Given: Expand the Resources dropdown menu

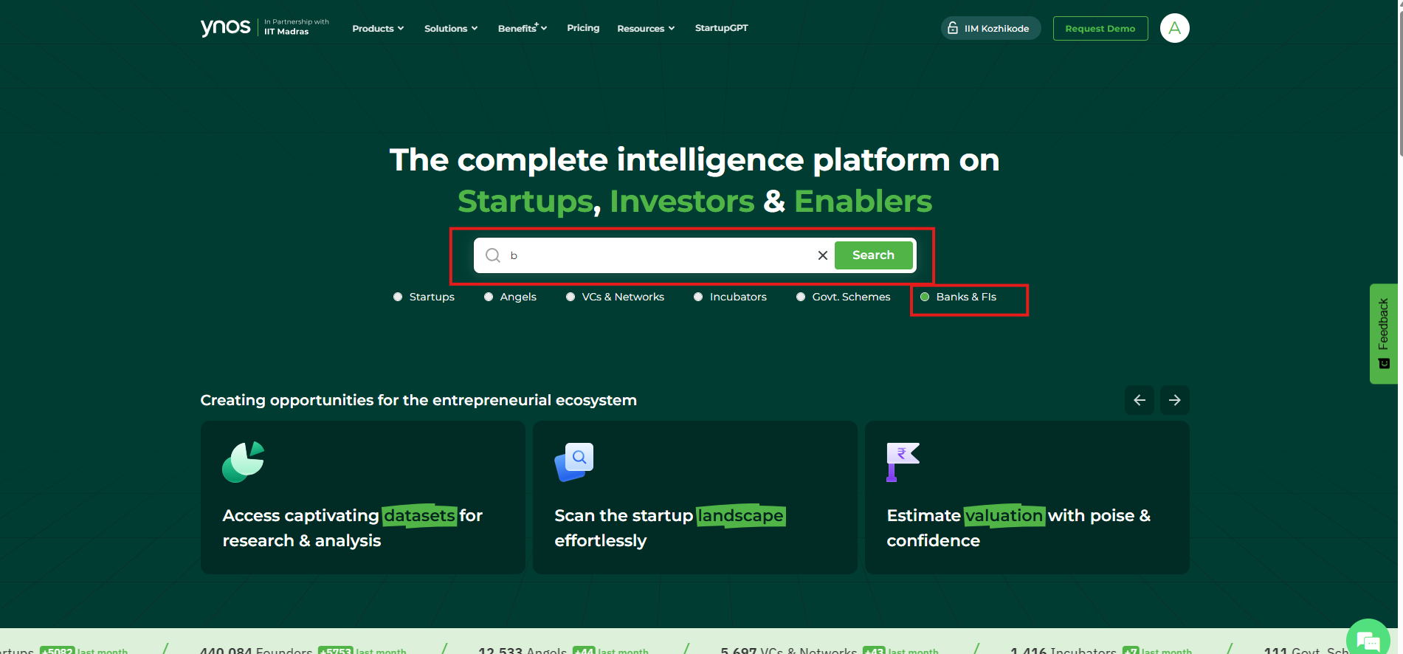Looking at the screenshot, I should tap(646, 29).
